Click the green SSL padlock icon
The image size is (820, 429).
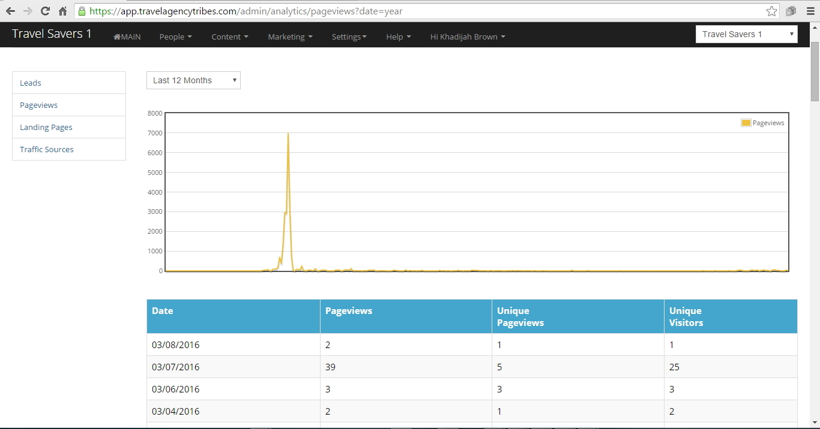[x=82, y=11]
